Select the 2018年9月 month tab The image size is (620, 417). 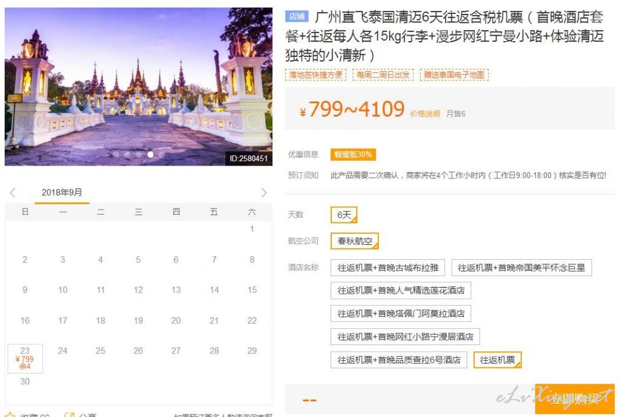point(62,193)
